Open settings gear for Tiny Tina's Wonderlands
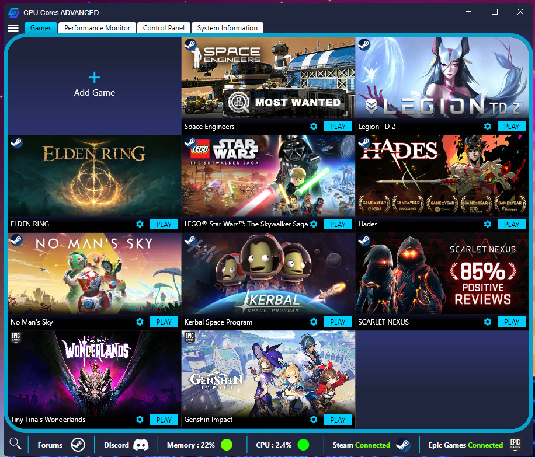Screen dimensions: 535x457 click(140, 420)
